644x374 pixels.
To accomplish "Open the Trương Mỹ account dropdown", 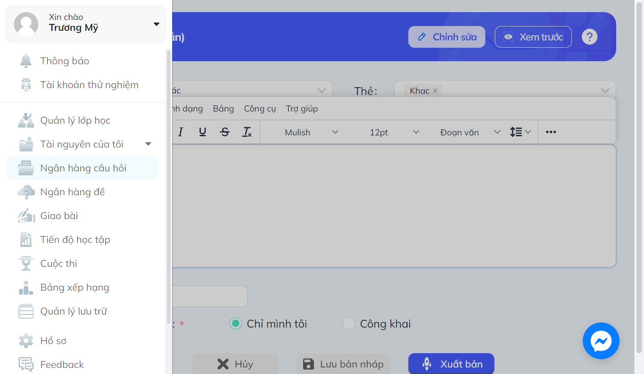I will click(157, 24).
